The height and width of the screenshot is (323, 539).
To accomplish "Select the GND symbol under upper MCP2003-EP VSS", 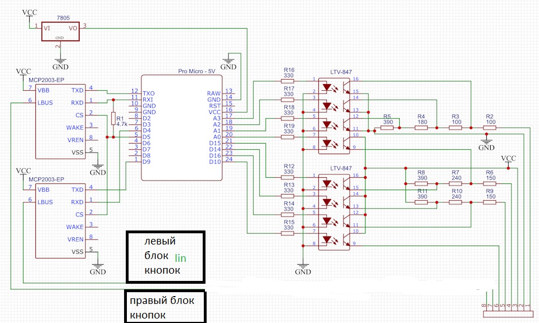I will coord(98,170).
